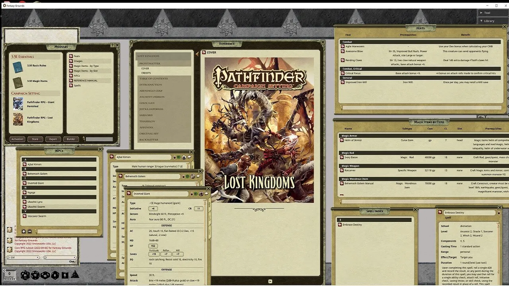This screenshot has height=286, width=509.
Task: Collapse Reference index with arrow
Action: (x=197, y=54)
